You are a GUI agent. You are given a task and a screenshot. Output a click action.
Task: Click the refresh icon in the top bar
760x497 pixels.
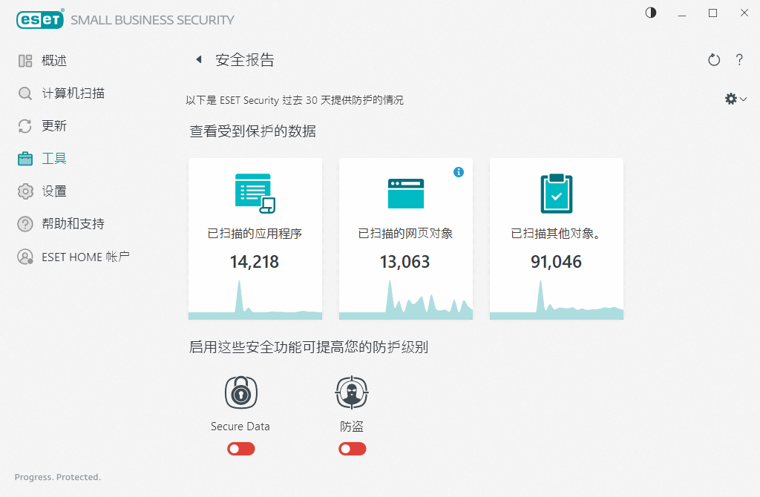pos(713,59)
